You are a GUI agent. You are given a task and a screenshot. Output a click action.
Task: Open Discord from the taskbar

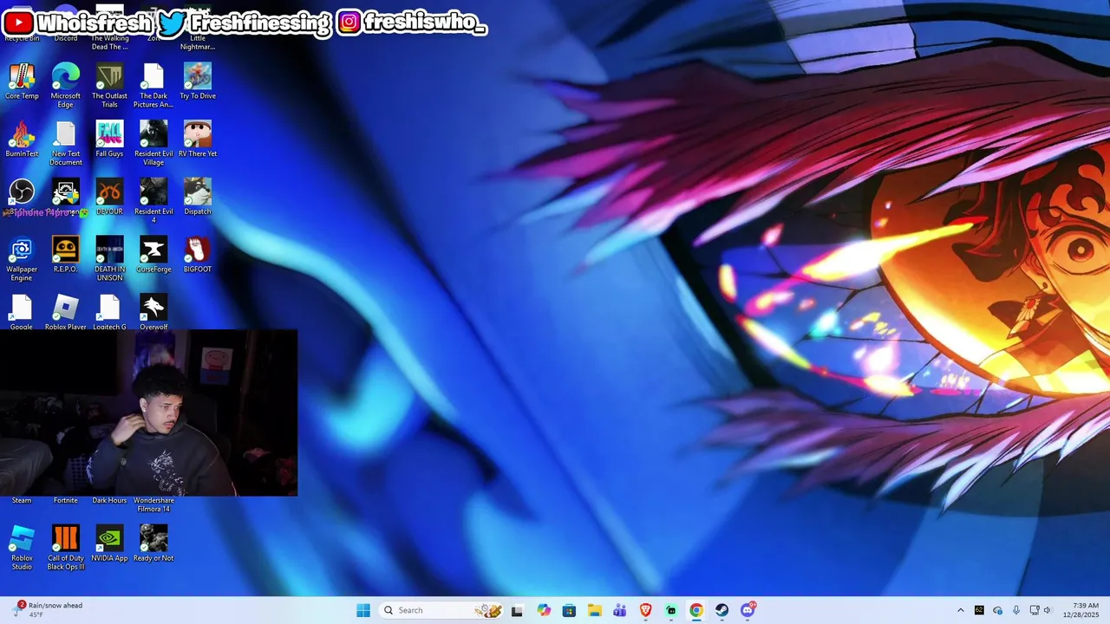(x=748, y=610)
